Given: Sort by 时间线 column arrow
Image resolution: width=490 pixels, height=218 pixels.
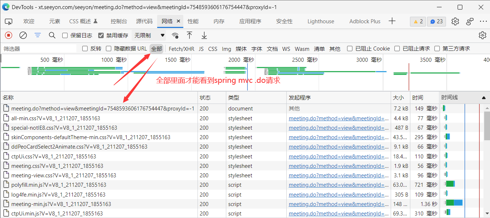Looking at the screenshot, I should coord(483,98).
